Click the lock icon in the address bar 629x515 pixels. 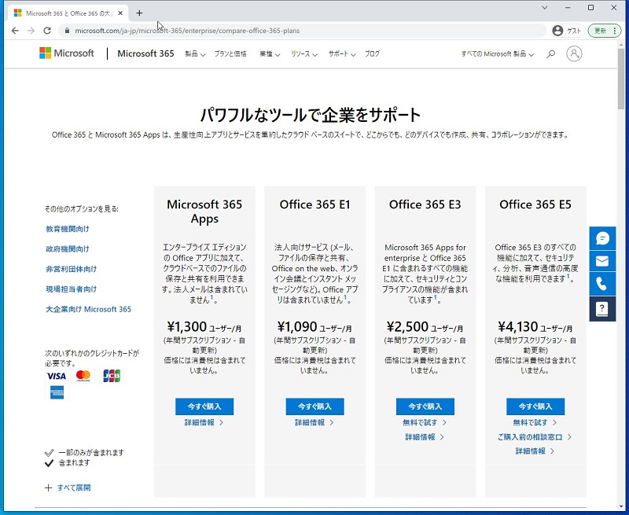[x=67, y=31]
